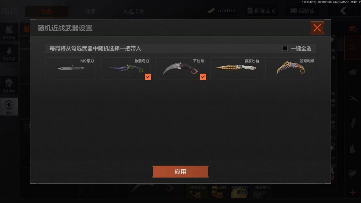Click the 下弦月 karambit image
Screen dimensions: 361x203
180,68
